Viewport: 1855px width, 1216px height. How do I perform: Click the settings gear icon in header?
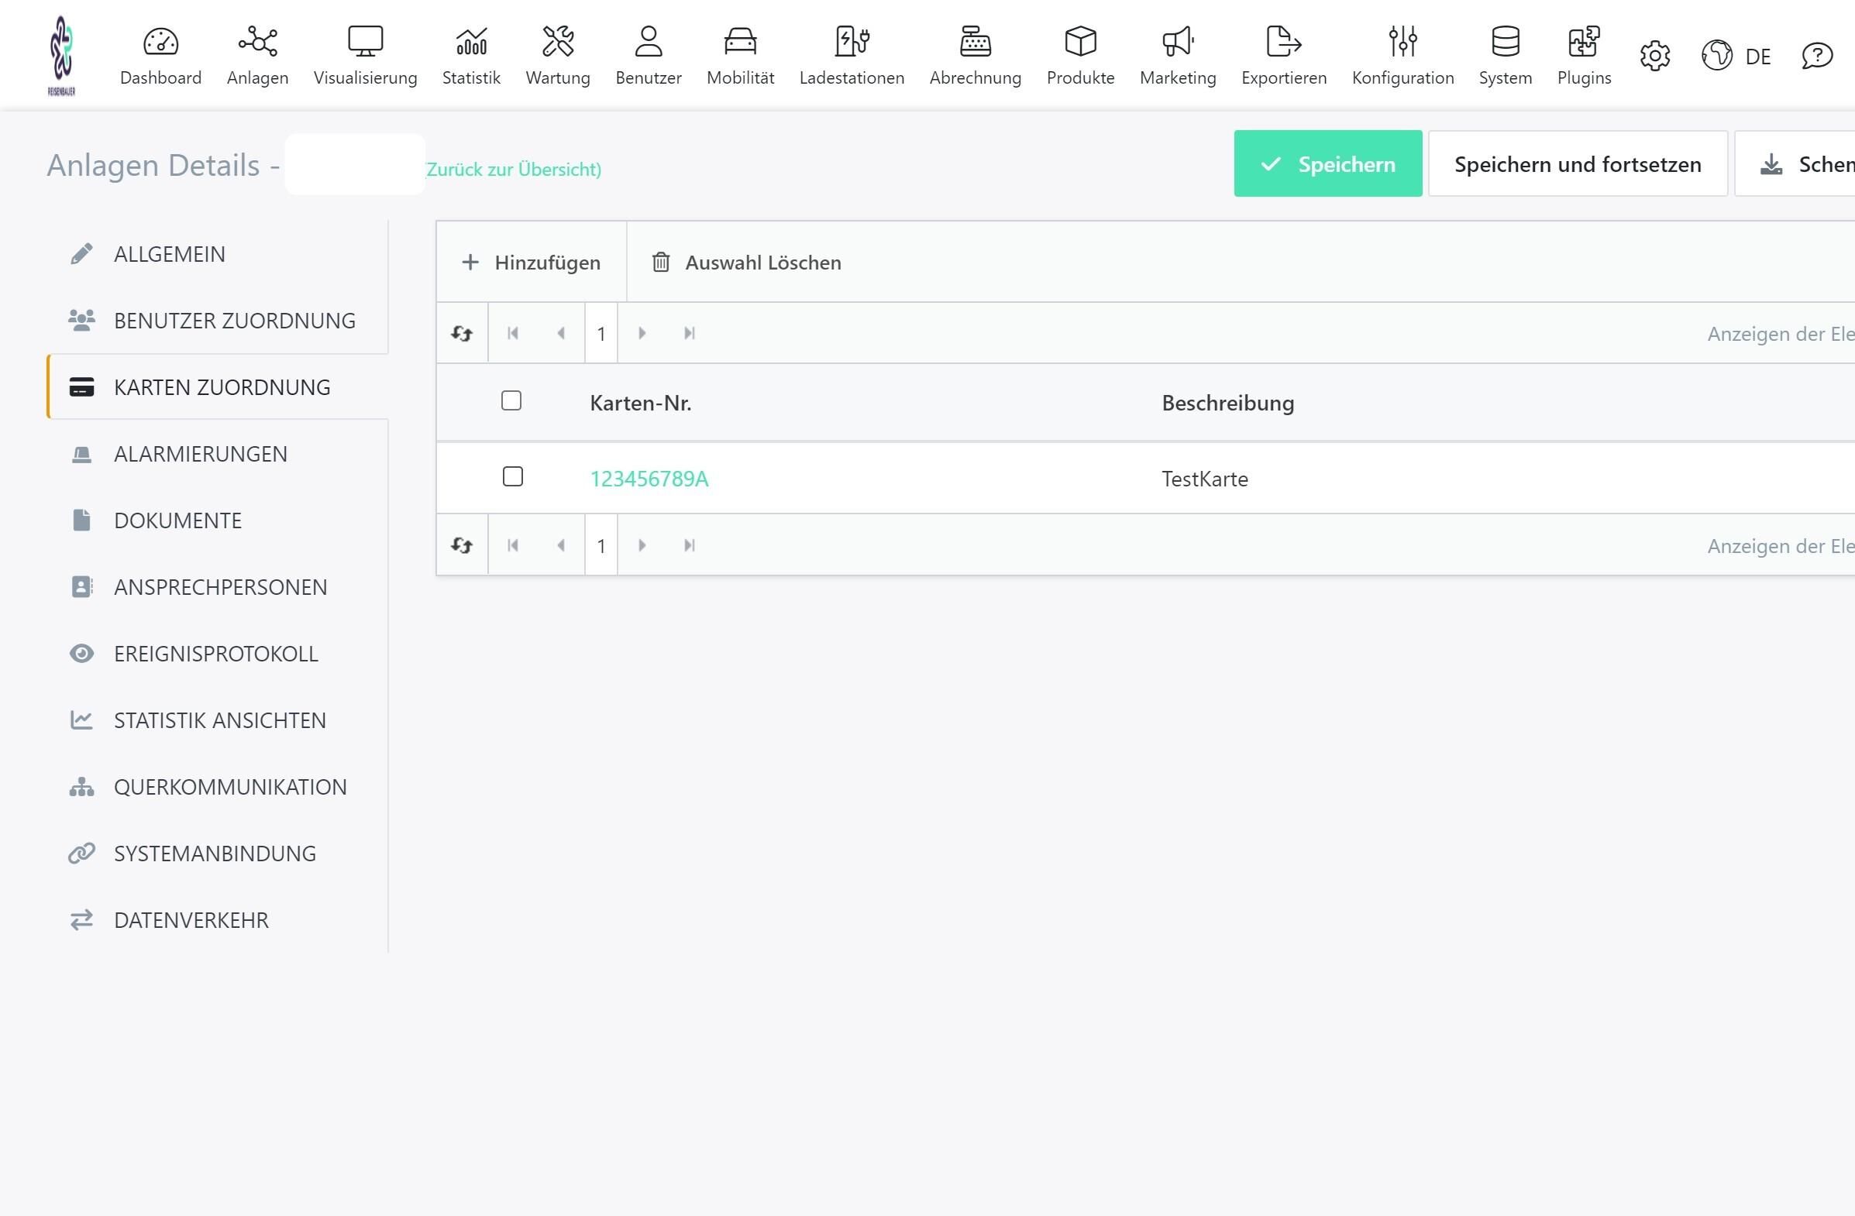click(x=1654, y=56)
